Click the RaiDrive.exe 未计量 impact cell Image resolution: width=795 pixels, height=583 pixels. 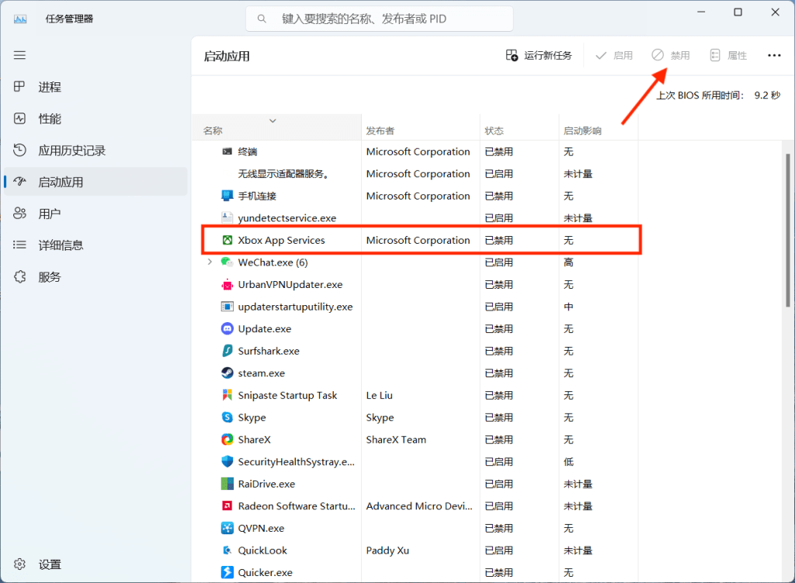point(578,484)
